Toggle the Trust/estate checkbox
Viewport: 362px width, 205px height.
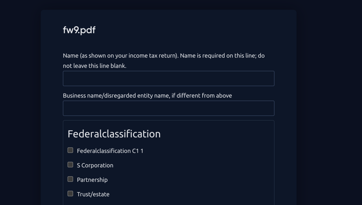pyautogui.click(x=70, y=194)
